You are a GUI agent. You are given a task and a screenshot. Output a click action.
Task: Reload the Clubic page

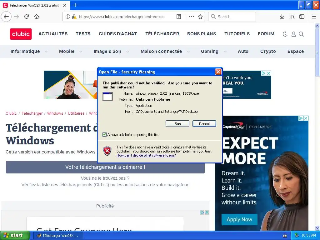[x=27, y=17]
